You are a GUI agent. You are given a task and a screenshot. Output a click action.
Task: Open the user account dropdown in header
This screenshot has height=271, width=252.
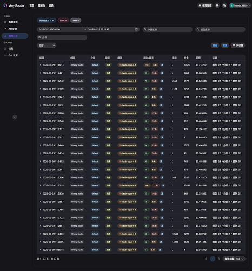coord(240,5)
